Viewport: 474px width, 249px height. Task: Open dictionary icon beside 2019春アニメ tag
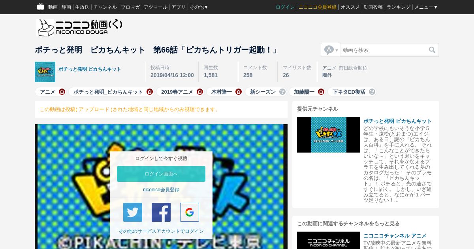[x=200, y=92]
